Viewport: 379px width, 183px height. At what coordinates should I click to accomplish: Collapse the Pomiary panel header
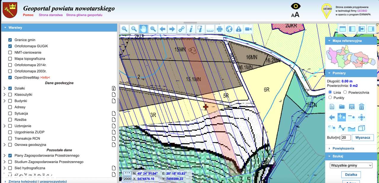351,73
